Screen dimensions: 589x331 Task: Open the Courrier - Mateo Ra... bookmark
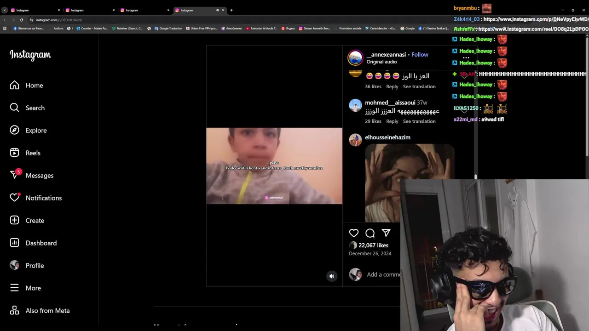(x=92, y=29)
